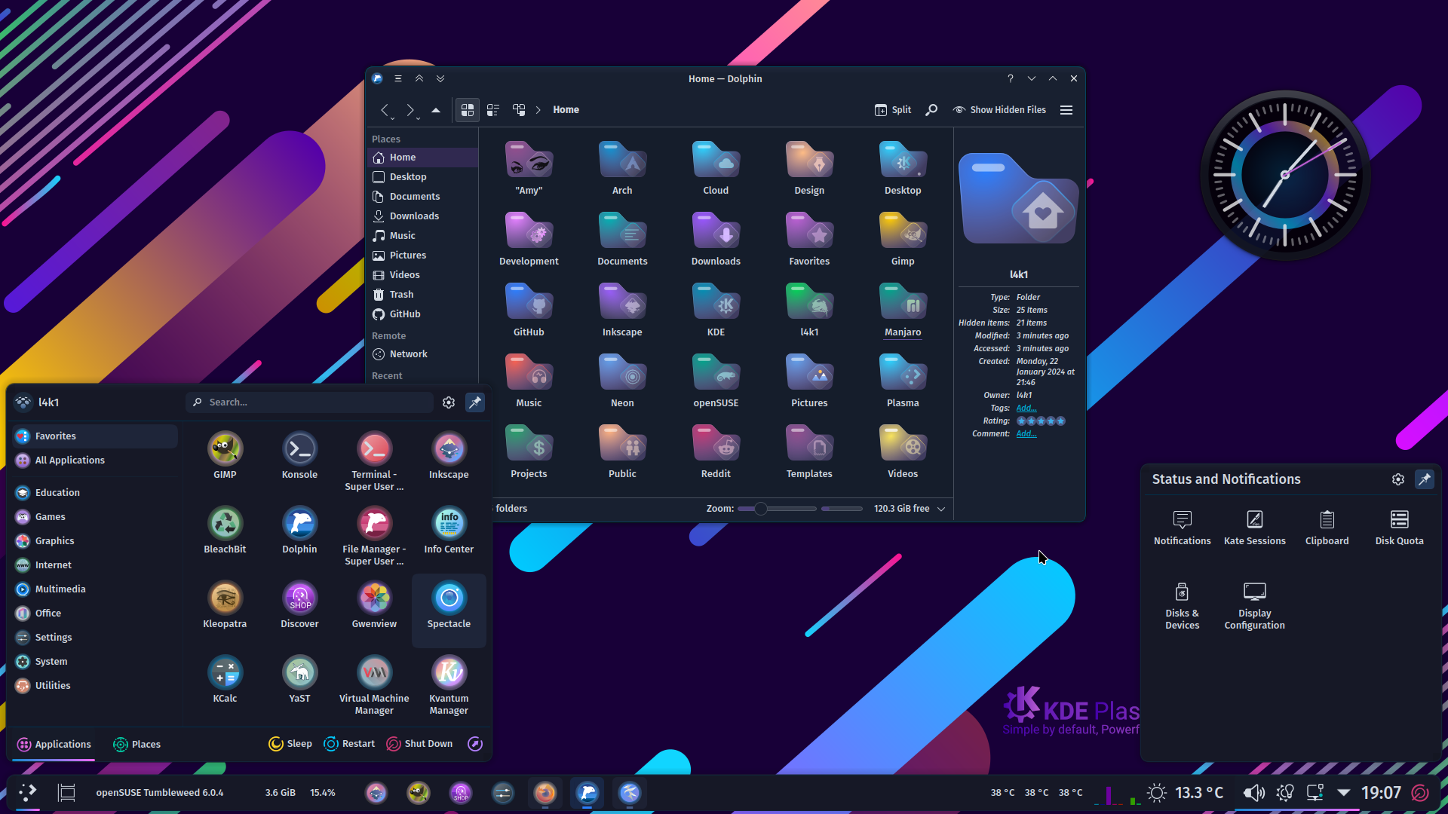Open Kate Sessions status item
The width and height of the screenshot is (1448, 814).
point(1255,527)
